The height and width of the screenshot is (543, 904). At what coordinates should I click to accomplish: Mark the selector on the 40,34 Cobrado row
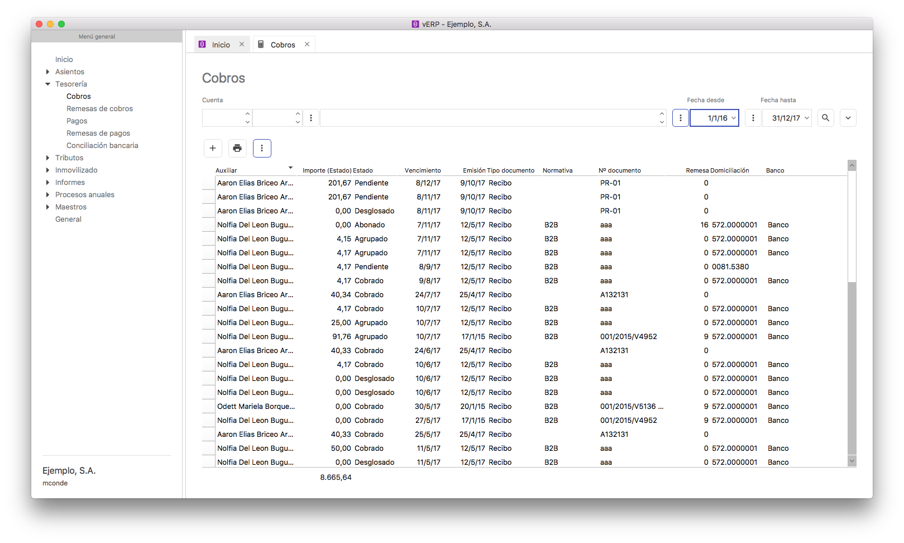pos(208,295)
